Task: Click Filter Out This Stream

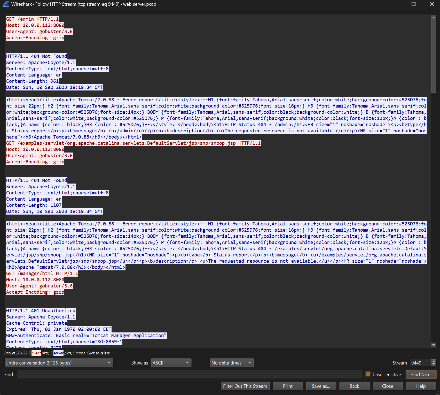Action: pyautogui.click(x=245, y=386)
